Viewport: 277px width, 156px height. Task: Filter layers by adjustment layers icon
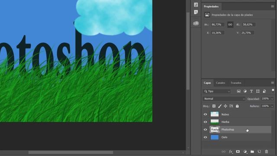tap(245, 91)
